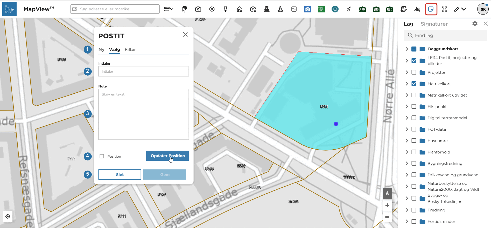This screenshot has height=228, width=491.
Task: Open the street view person-on-map icon
Action: 280,9
